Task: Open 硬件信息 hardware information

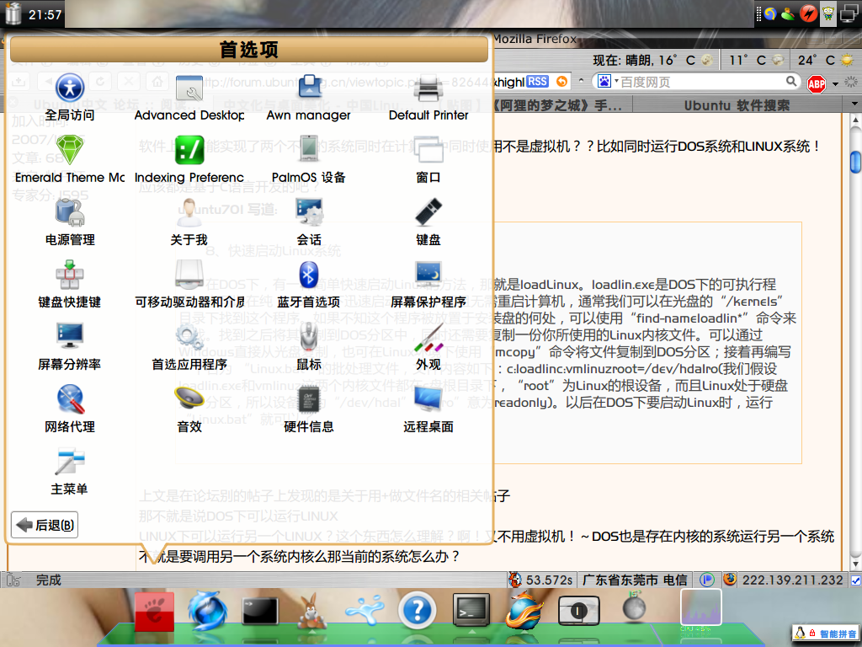Action: click(309, 409)
